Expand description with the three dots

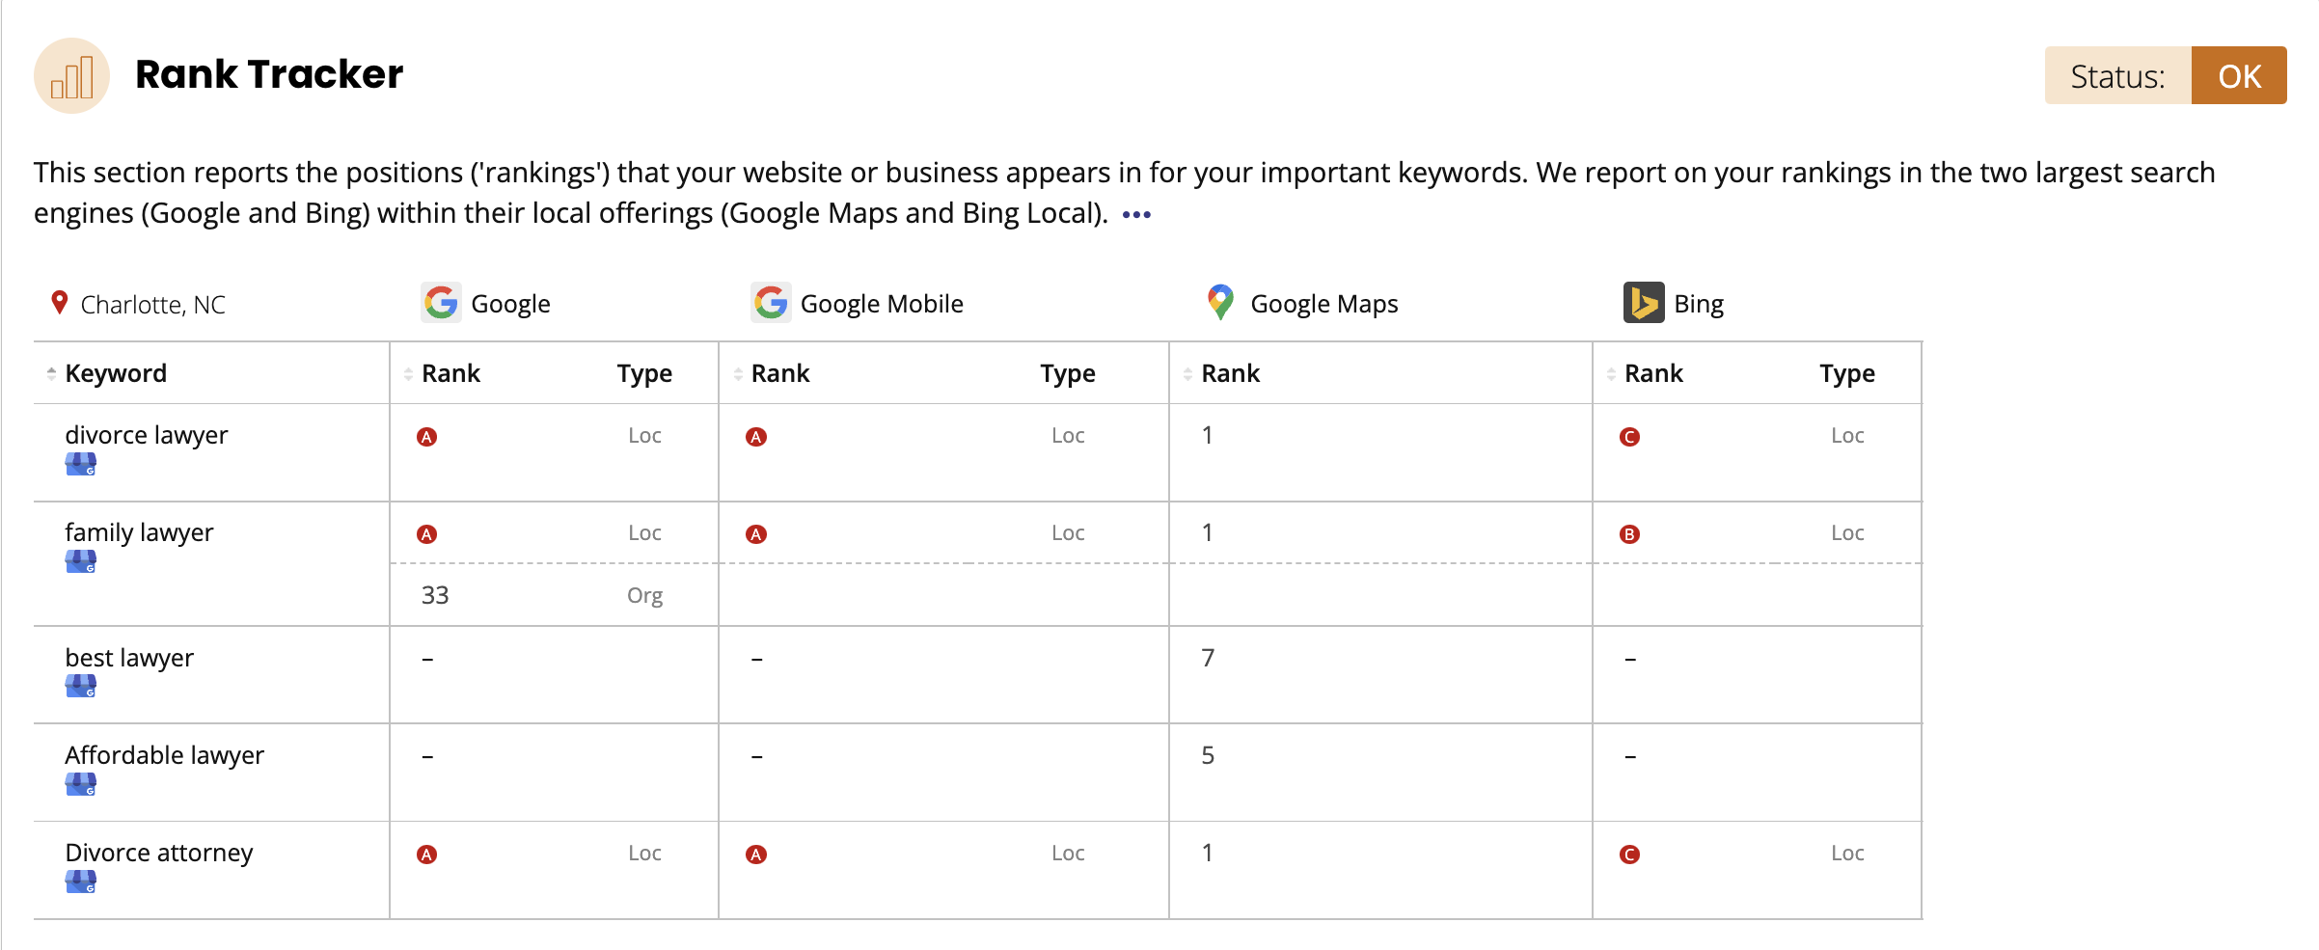click(1136, 214)
